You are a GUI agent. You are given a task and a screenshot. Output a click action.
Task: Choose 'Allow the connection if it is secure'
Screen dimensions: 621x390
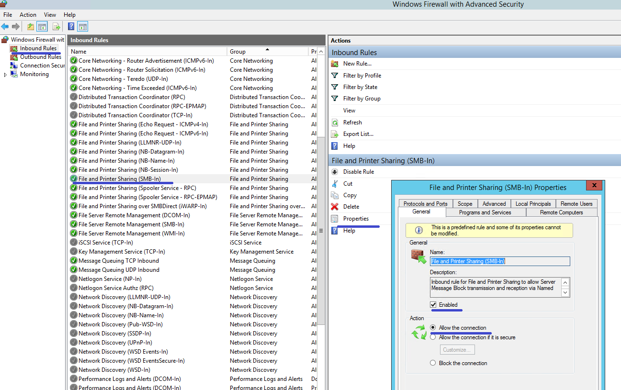point(433,337)
